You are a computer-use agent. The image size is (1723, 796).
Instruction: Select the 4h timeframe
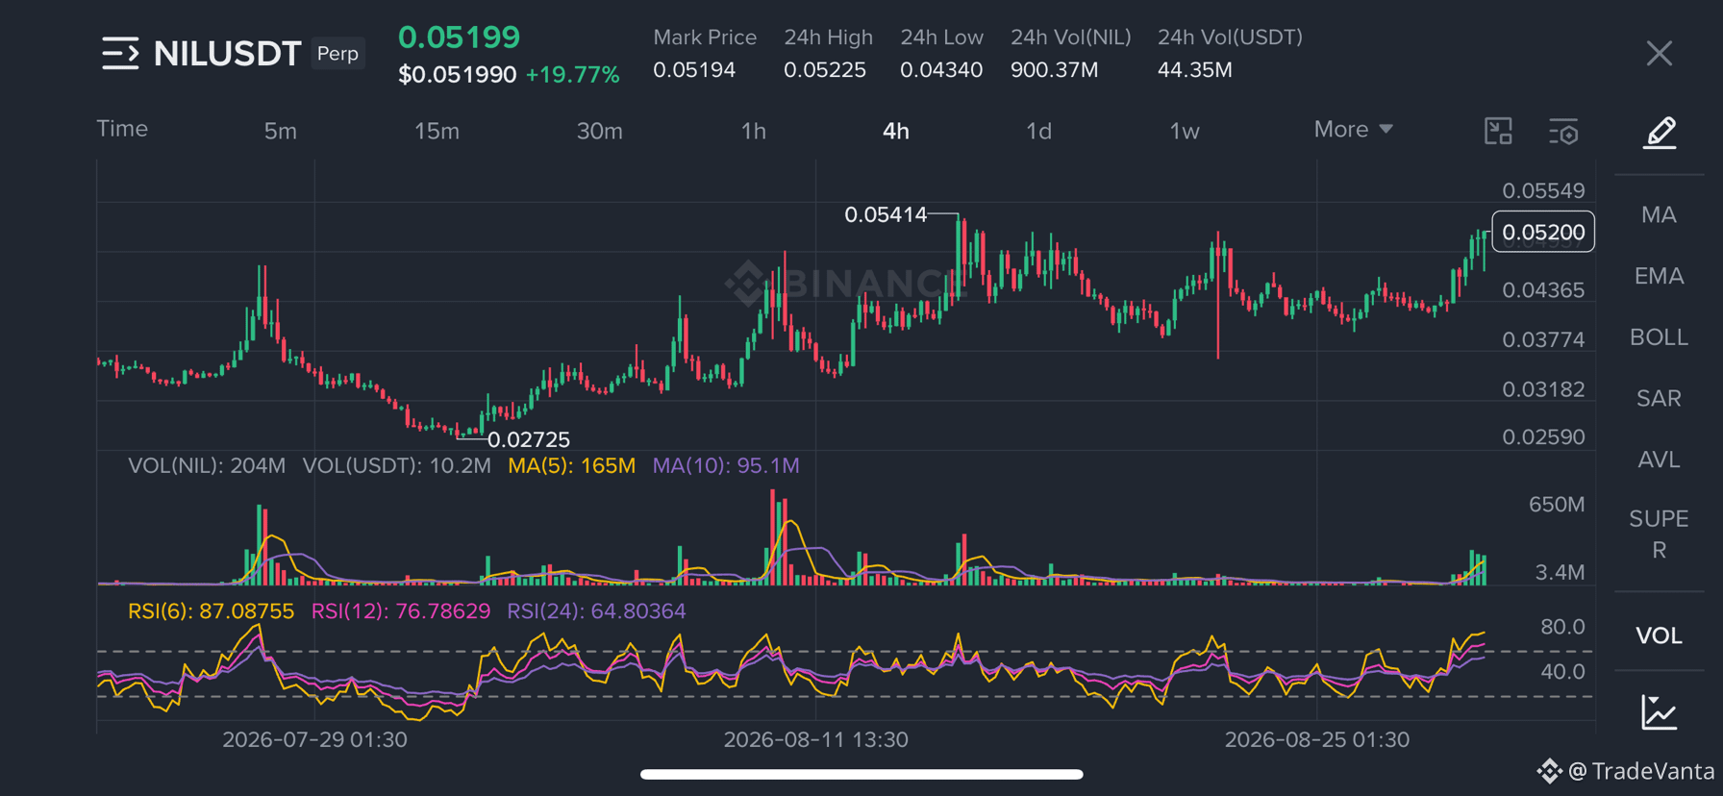[x=895, y=131]
